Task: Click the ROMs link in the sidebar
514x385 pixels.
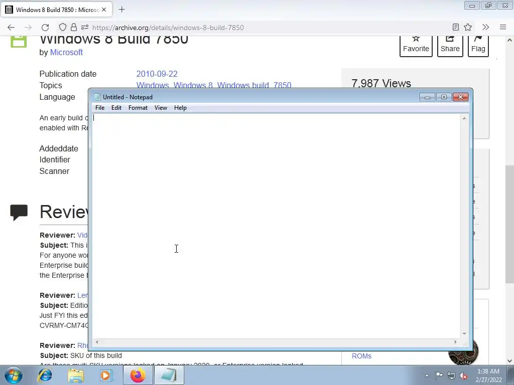Action: coord(361,356)
